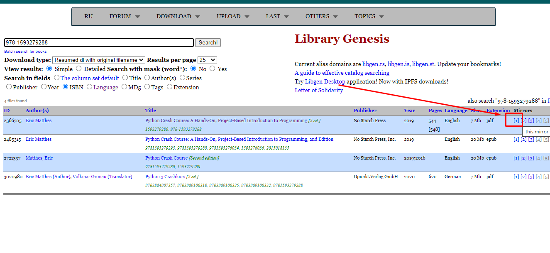Select the Title search field radio
Screen dimensions: 550x253
(125, 78)
